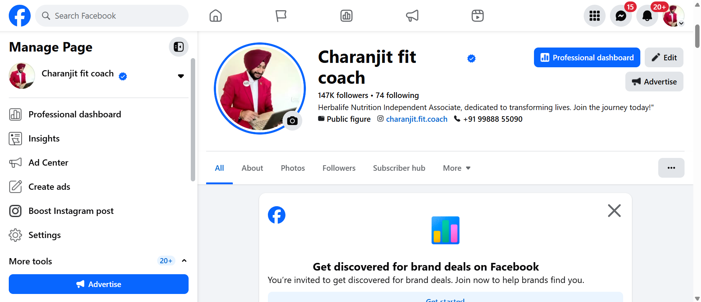Open the Messenger icon

(621, 16)
